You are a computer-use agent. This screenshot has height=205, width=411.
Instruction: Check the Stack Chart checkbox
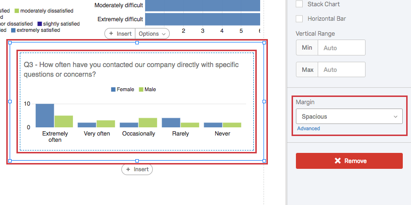(x=299, y=4)
